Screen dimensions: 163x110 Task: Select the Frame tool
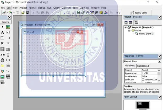[2, 38]
